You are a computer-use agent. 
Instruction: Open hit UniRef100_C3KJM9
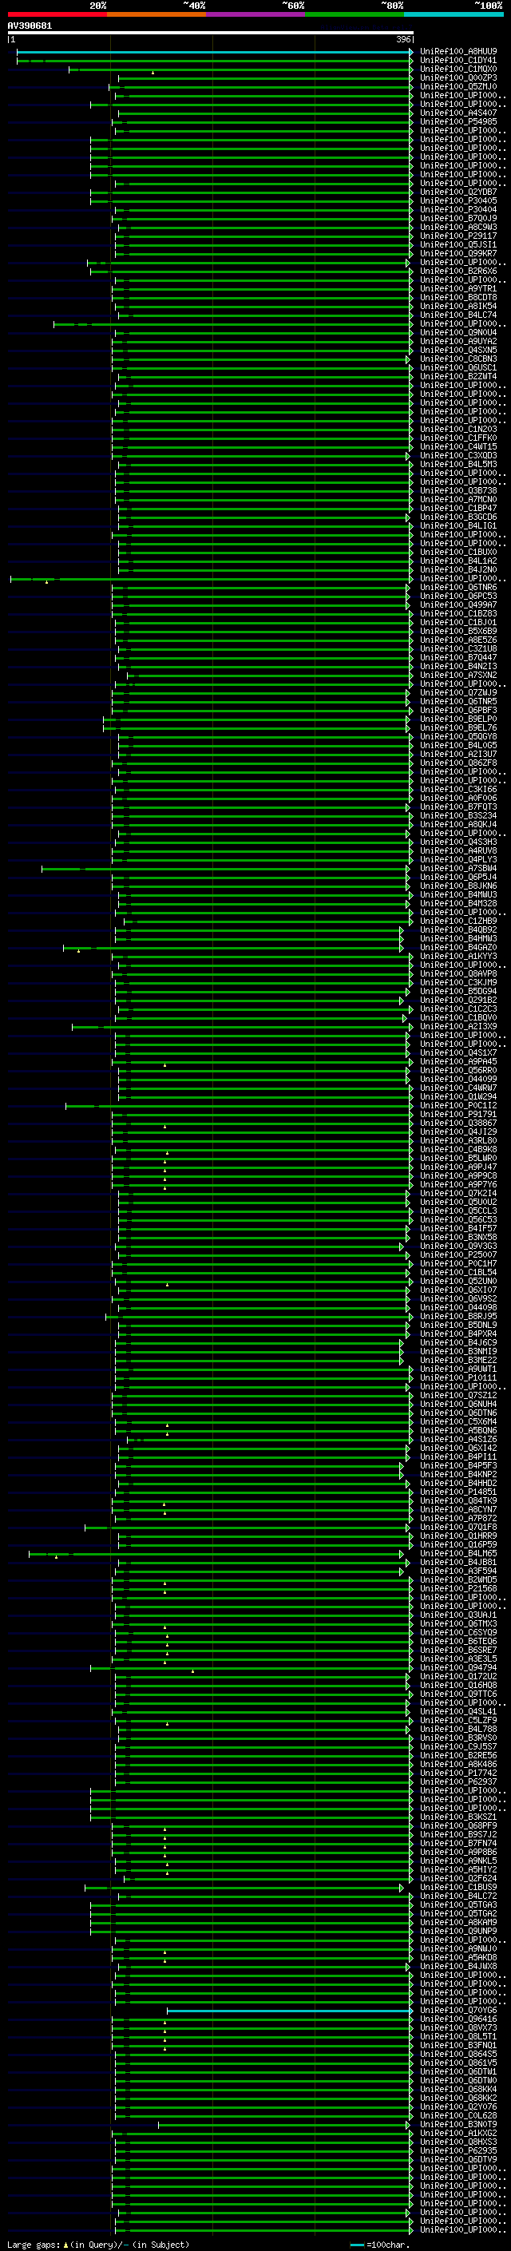(x=458, y=983)
